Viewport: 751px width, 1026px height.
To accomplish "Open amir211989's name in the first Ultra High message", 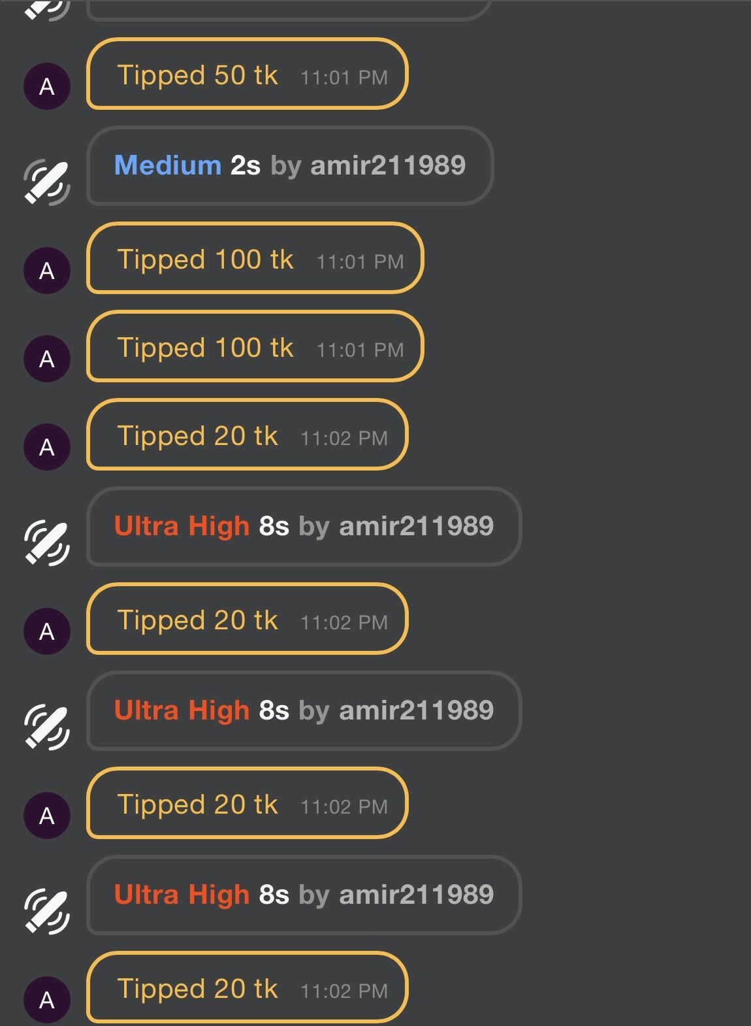I will (416, 526).
